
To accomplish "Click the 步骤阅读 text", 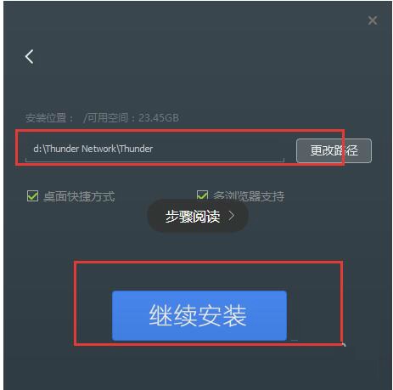I will coord(193,217).
